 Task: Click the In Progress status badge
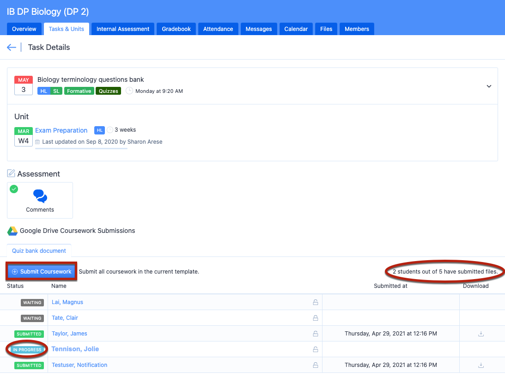point(27,350)
